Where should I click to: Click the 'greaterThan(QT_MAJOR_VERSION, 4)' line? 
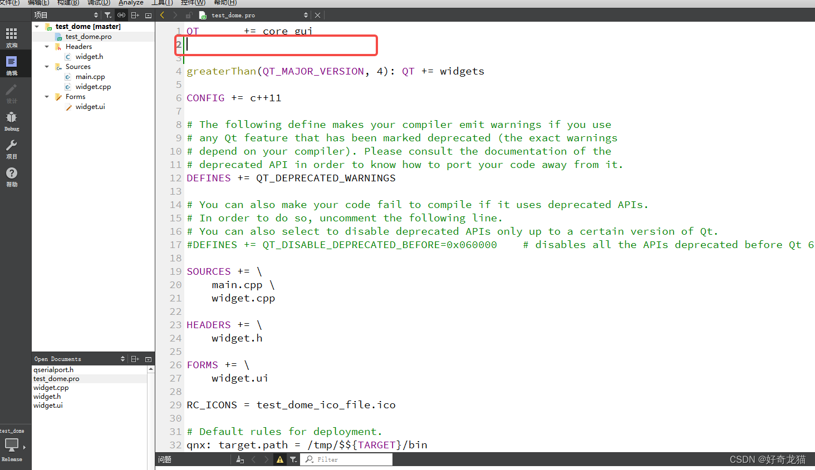(x=335, y=71)
